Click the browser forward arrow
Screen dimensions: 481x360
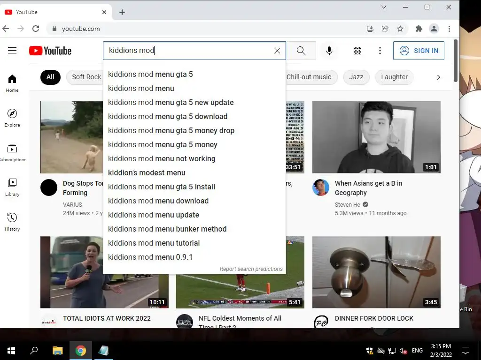[21, 29]
